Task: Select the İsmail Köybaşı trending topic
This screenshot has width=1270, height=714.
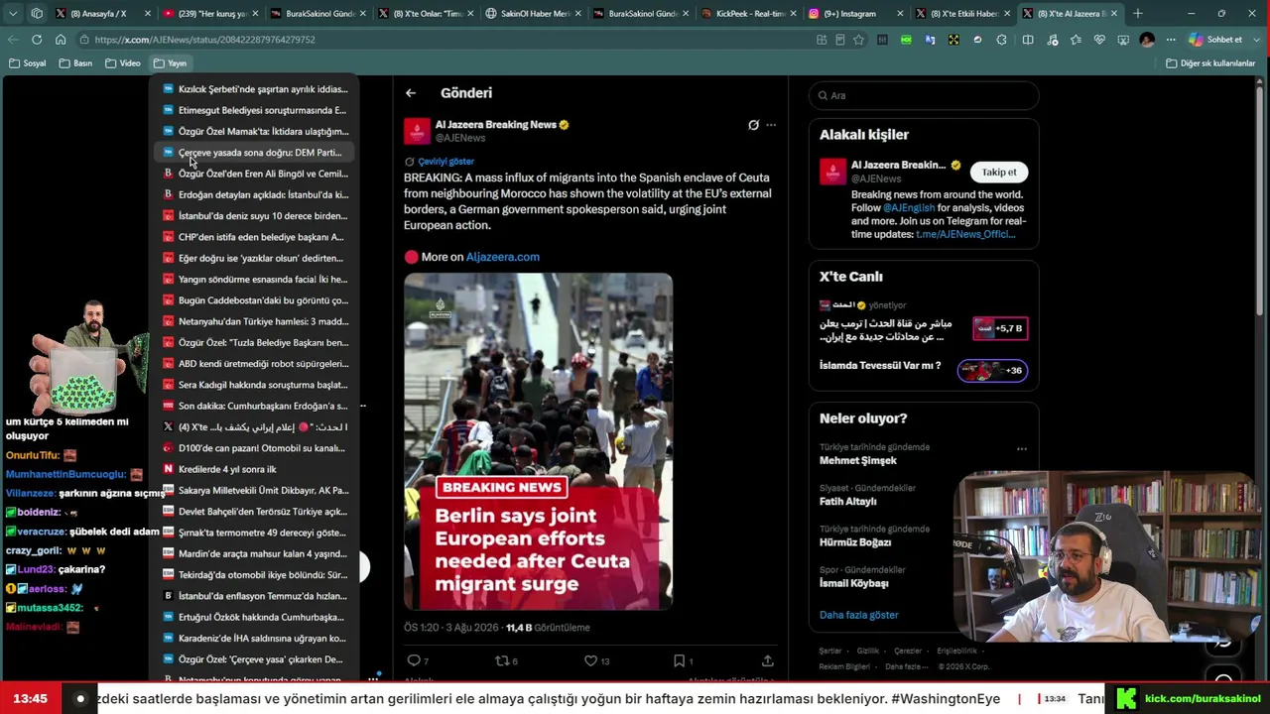Action: coord(854,584)
